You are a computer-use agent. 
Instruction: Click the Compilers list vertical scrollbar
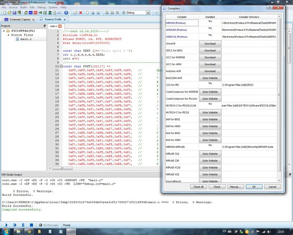tap(279, 98)
